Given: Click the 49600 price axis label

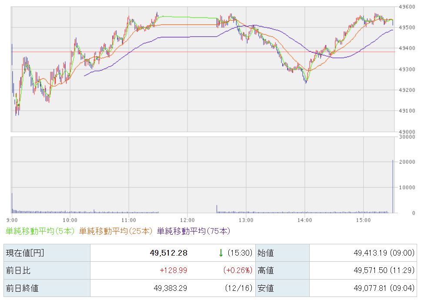Looking at the screenshot, I should pyautogui.click(x=407, y=7).
